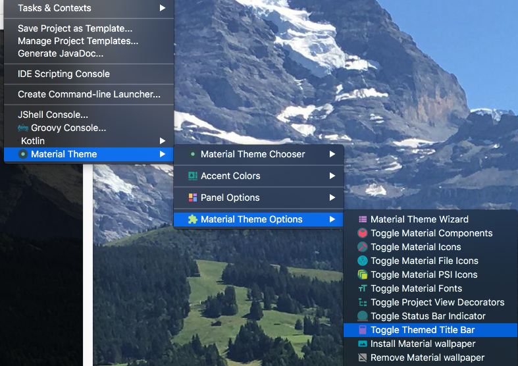518x366 pixels.
Task: Expand the Material Theme Chooser arrow
Action: pyautogui.click(x=332, y=154)
